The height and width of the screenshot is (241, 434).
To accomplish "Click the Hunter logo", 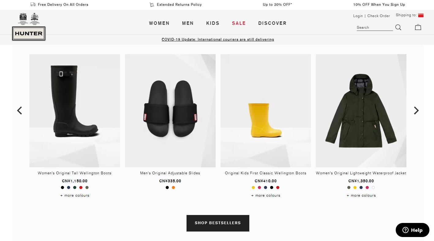I will [29, 33].
